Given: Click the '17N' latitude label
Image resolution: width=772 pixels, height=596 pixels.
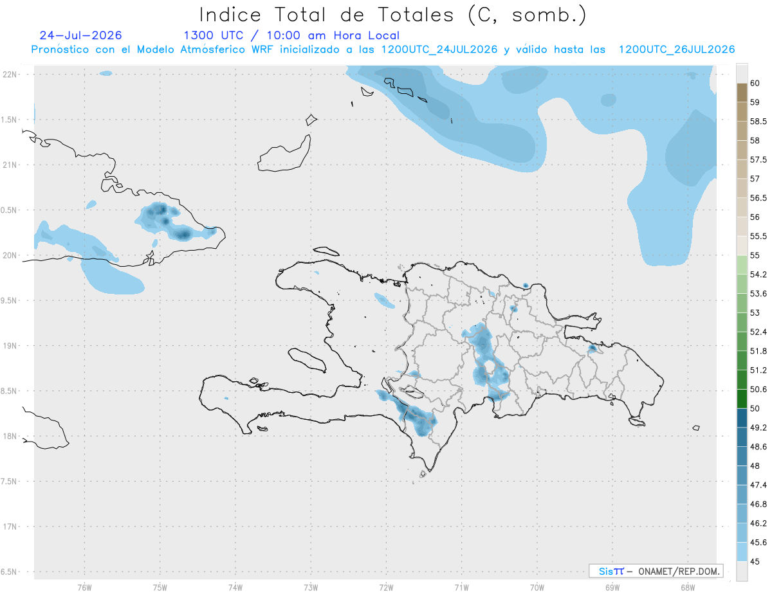Looking at the screenshot, I should point(10,527).
